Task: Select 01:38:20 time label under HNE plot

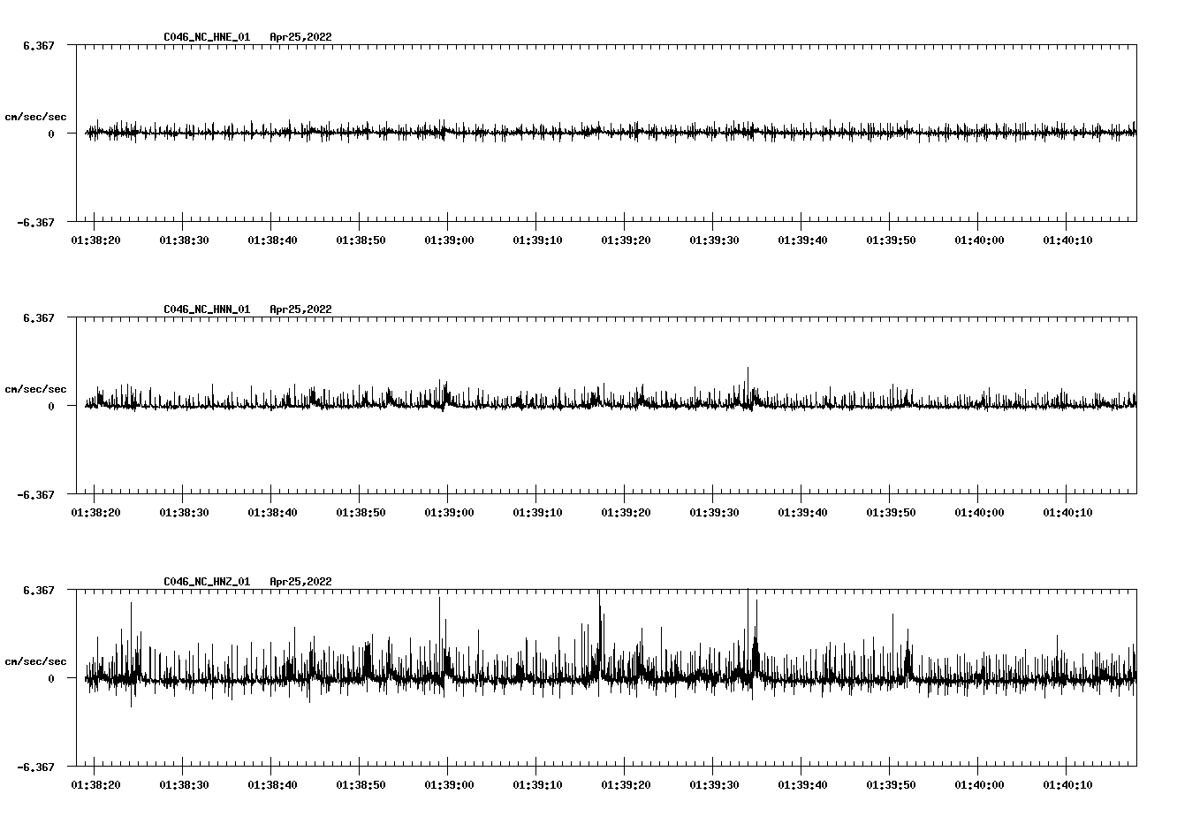Action: tap(95, 241)
